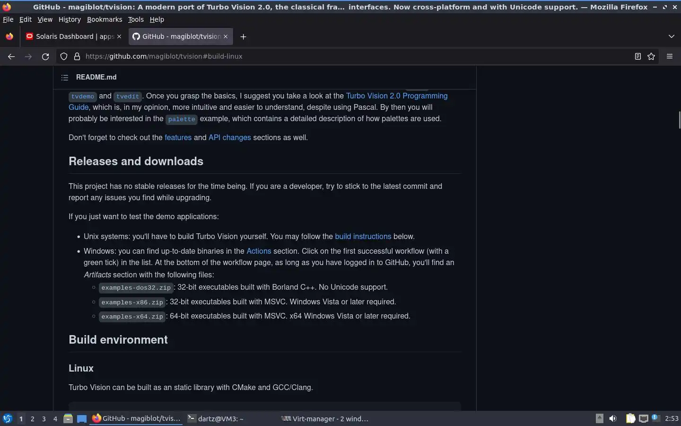
Task: Click the Linux subheading
Action: point(81,368)
